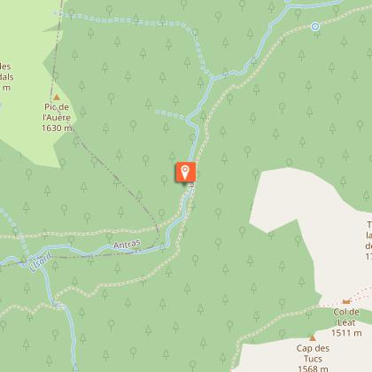372x372 pixels.
Task: Click the Cap des Tucs name label
Action: (313, 353)
